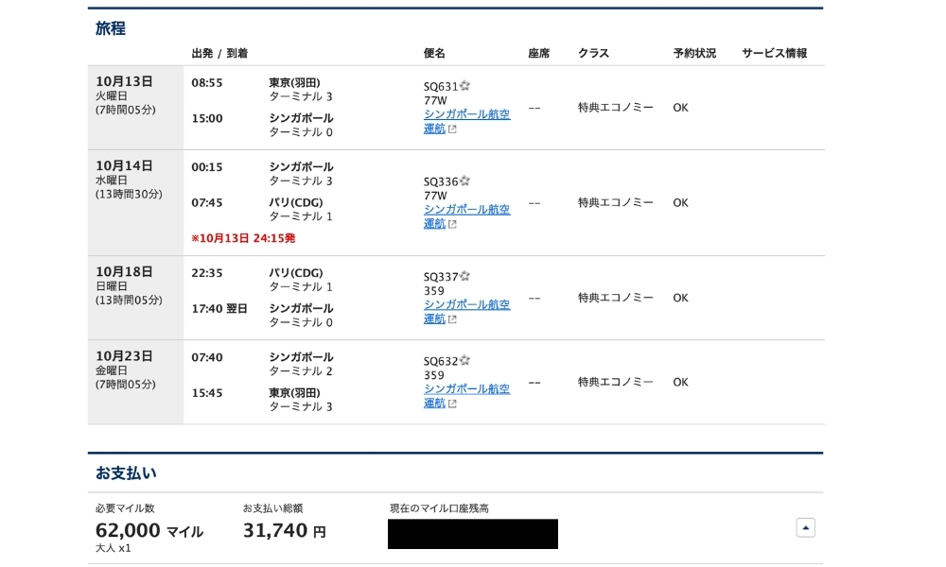The height and width of the screenshot is (567, 946).
Task: Click the external link icon under SQ632
Action: [x=452, y=403]
